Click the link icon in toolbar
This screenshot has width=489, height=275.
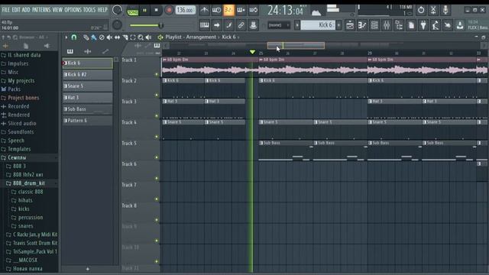pyautogui.click(x=241, y=25)
